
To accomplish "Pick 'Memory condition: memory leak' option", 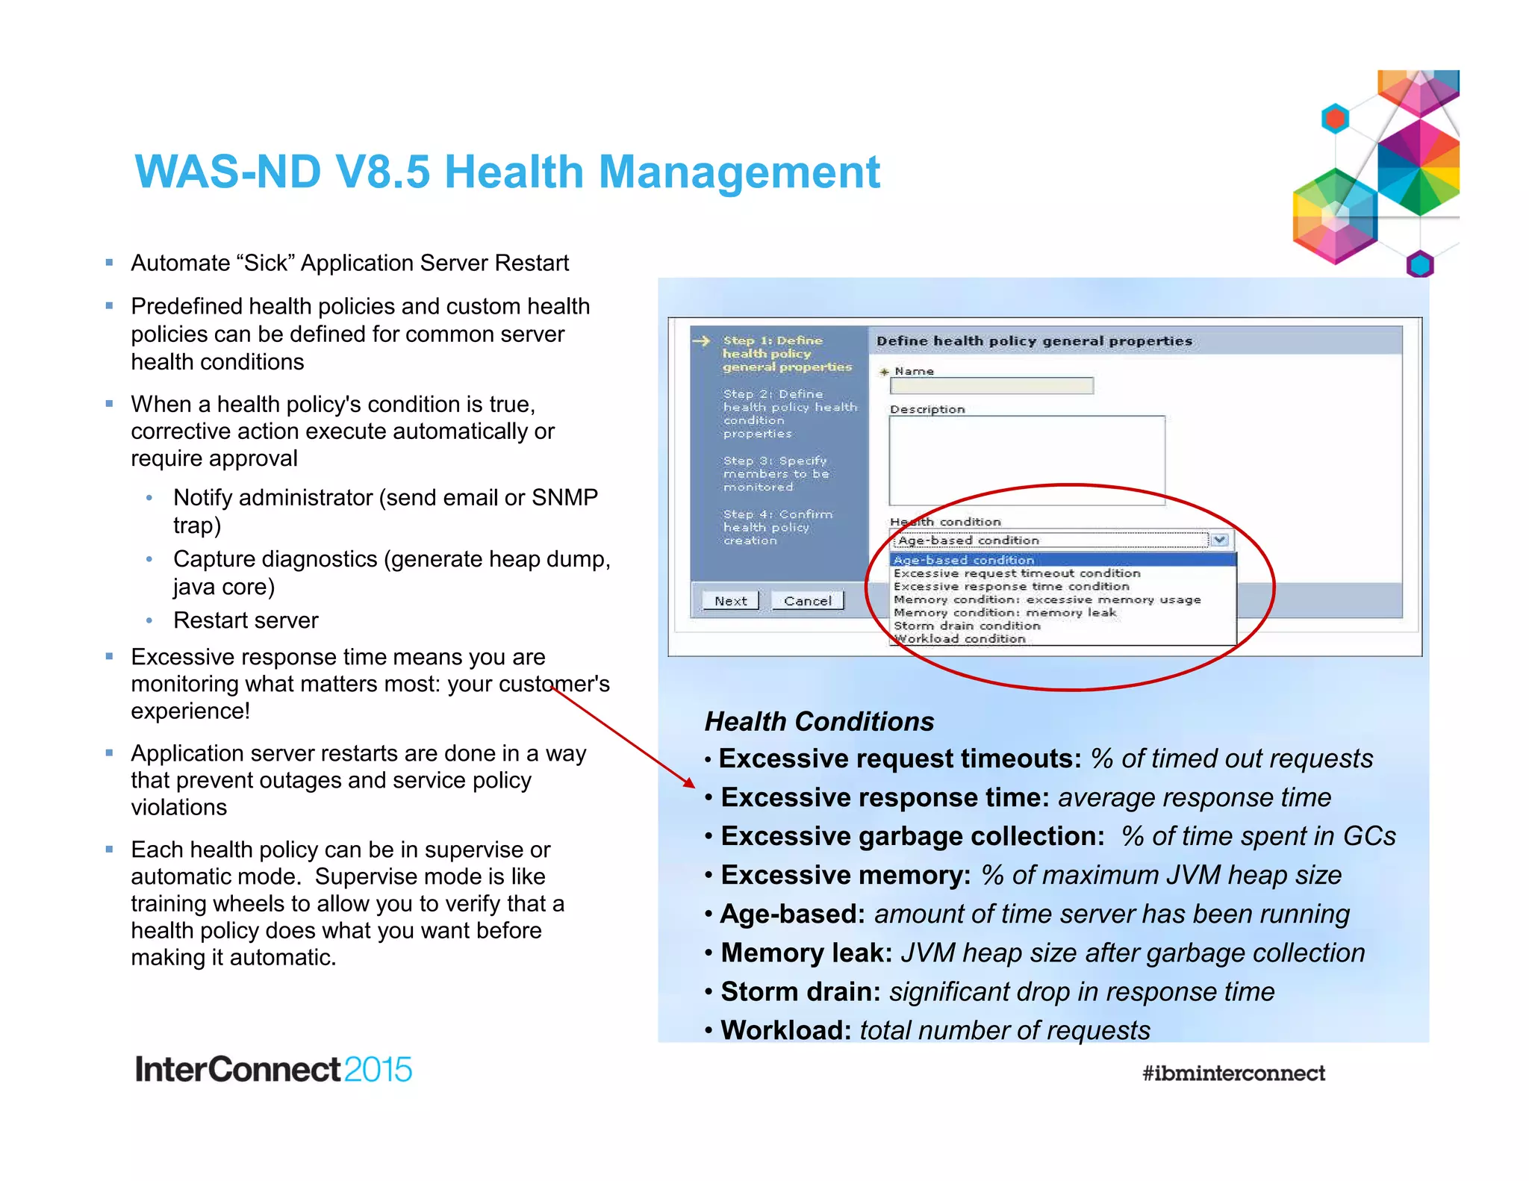I will tap(1005, 613).
